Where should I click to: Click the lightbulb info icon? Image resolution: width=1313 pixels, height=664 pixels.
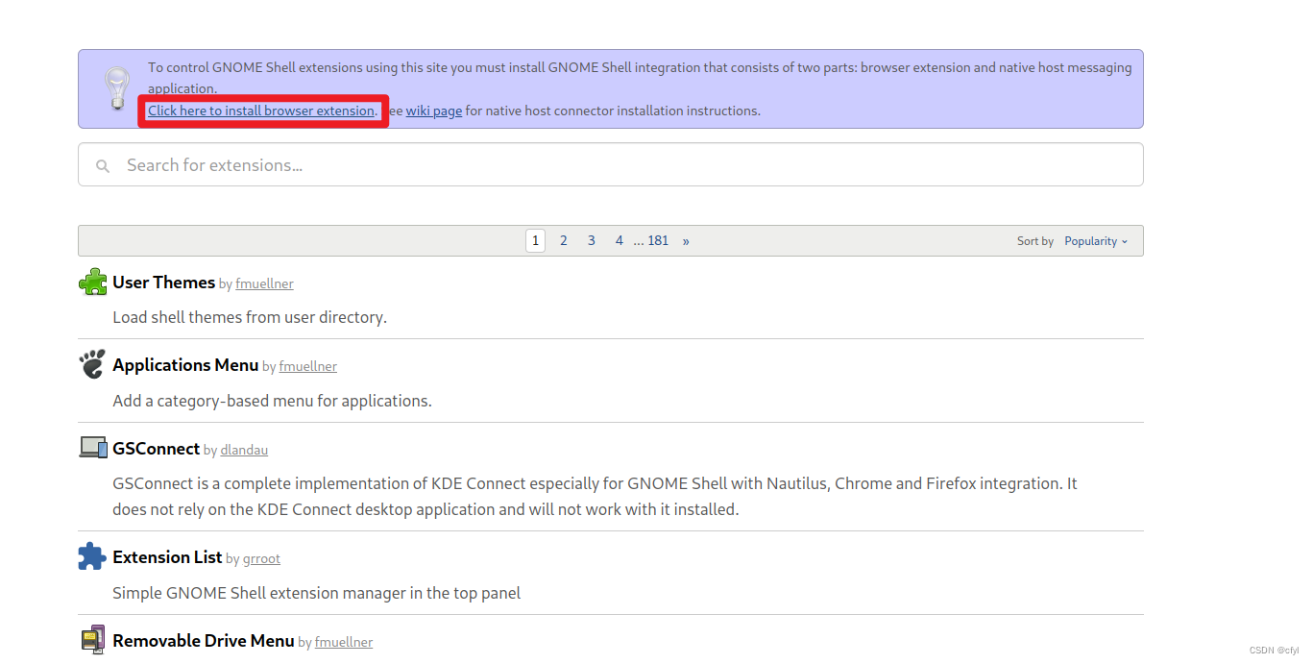[117, 88]
